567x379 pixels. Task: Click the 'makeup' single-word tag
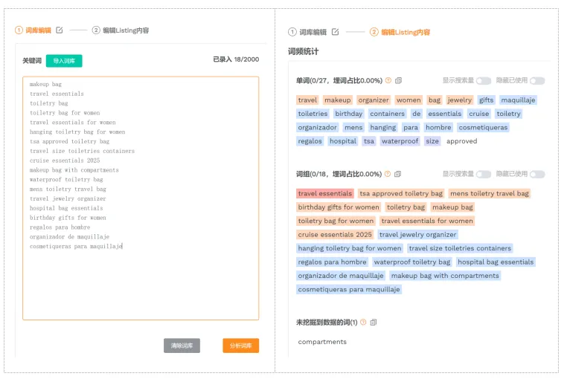(x=338, y=100)
